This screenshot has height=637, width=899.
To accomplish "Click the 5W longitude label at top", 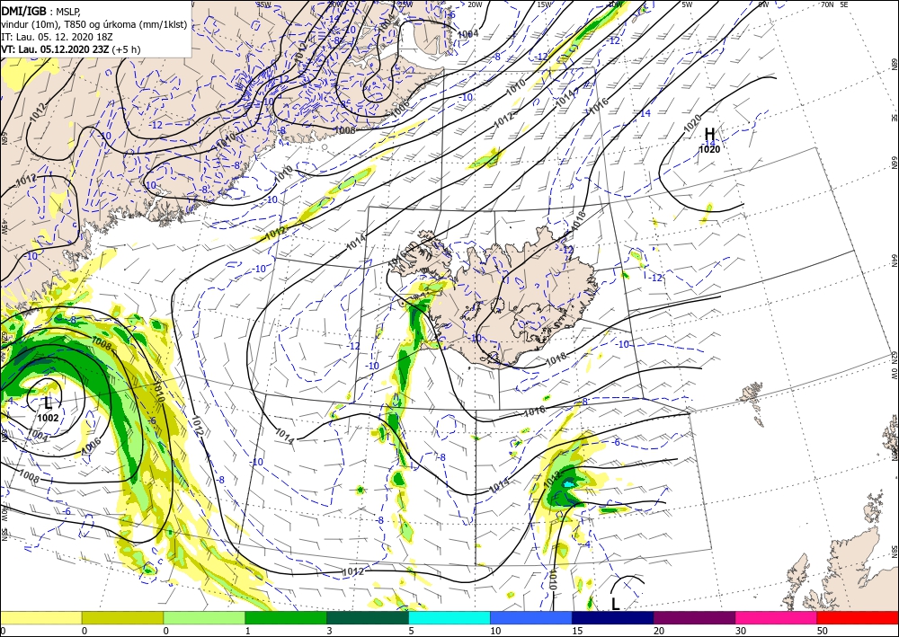I will 688,4.
